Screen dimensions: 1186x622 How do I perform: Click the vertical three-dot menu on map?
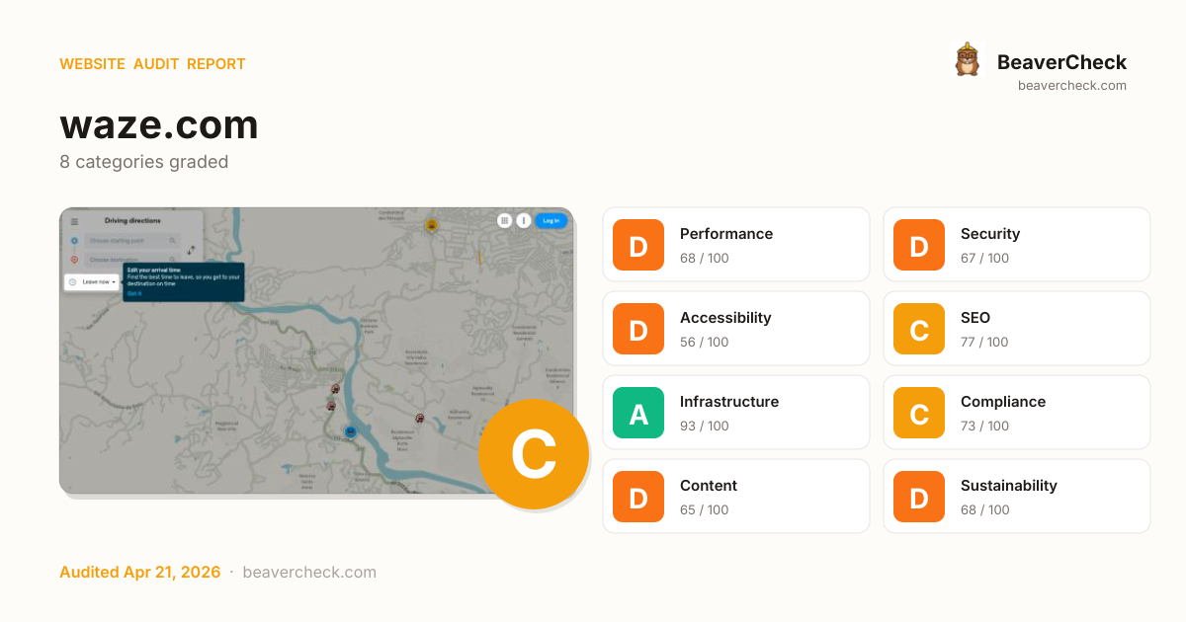(524, 221)
